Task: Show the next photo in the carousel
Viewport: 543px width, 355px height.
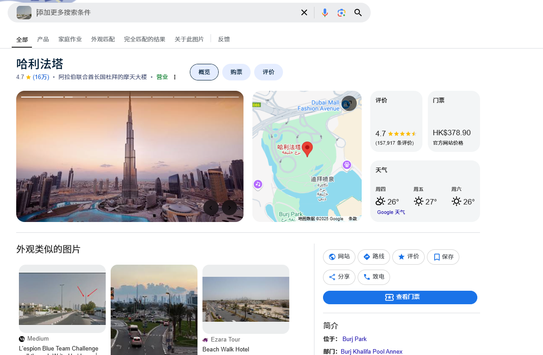Action: click(x=229, y=207)
